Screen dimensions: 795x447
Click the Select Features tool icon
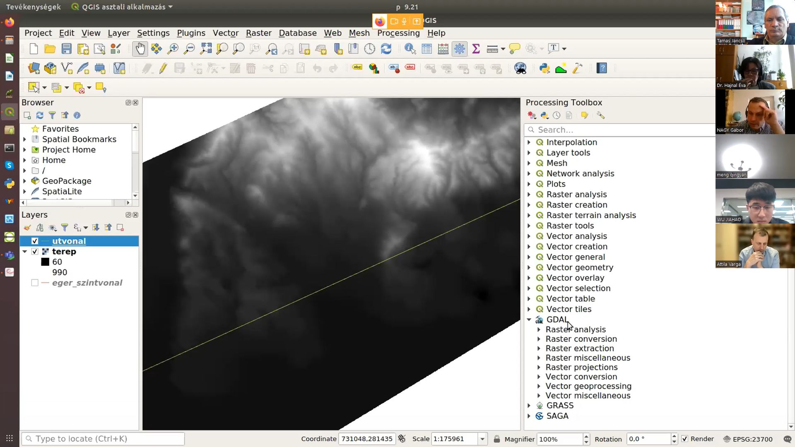pos(34,87)
